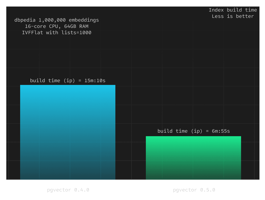Select the text 'build time (ip) = 6m:55s'
Image resolution: width=265 pixels, height=200 pixels.
[x=194, y=131]
